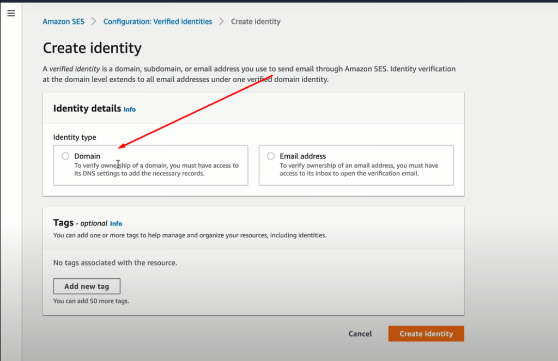The image size is (558, 361).
Task: Click the Create identity breadcrumb text
Action: 256,21
